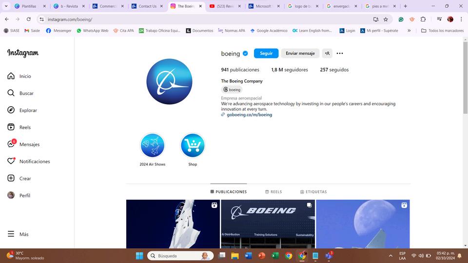Reload the current page
468x263 pixels.
(x=29, y=19)
